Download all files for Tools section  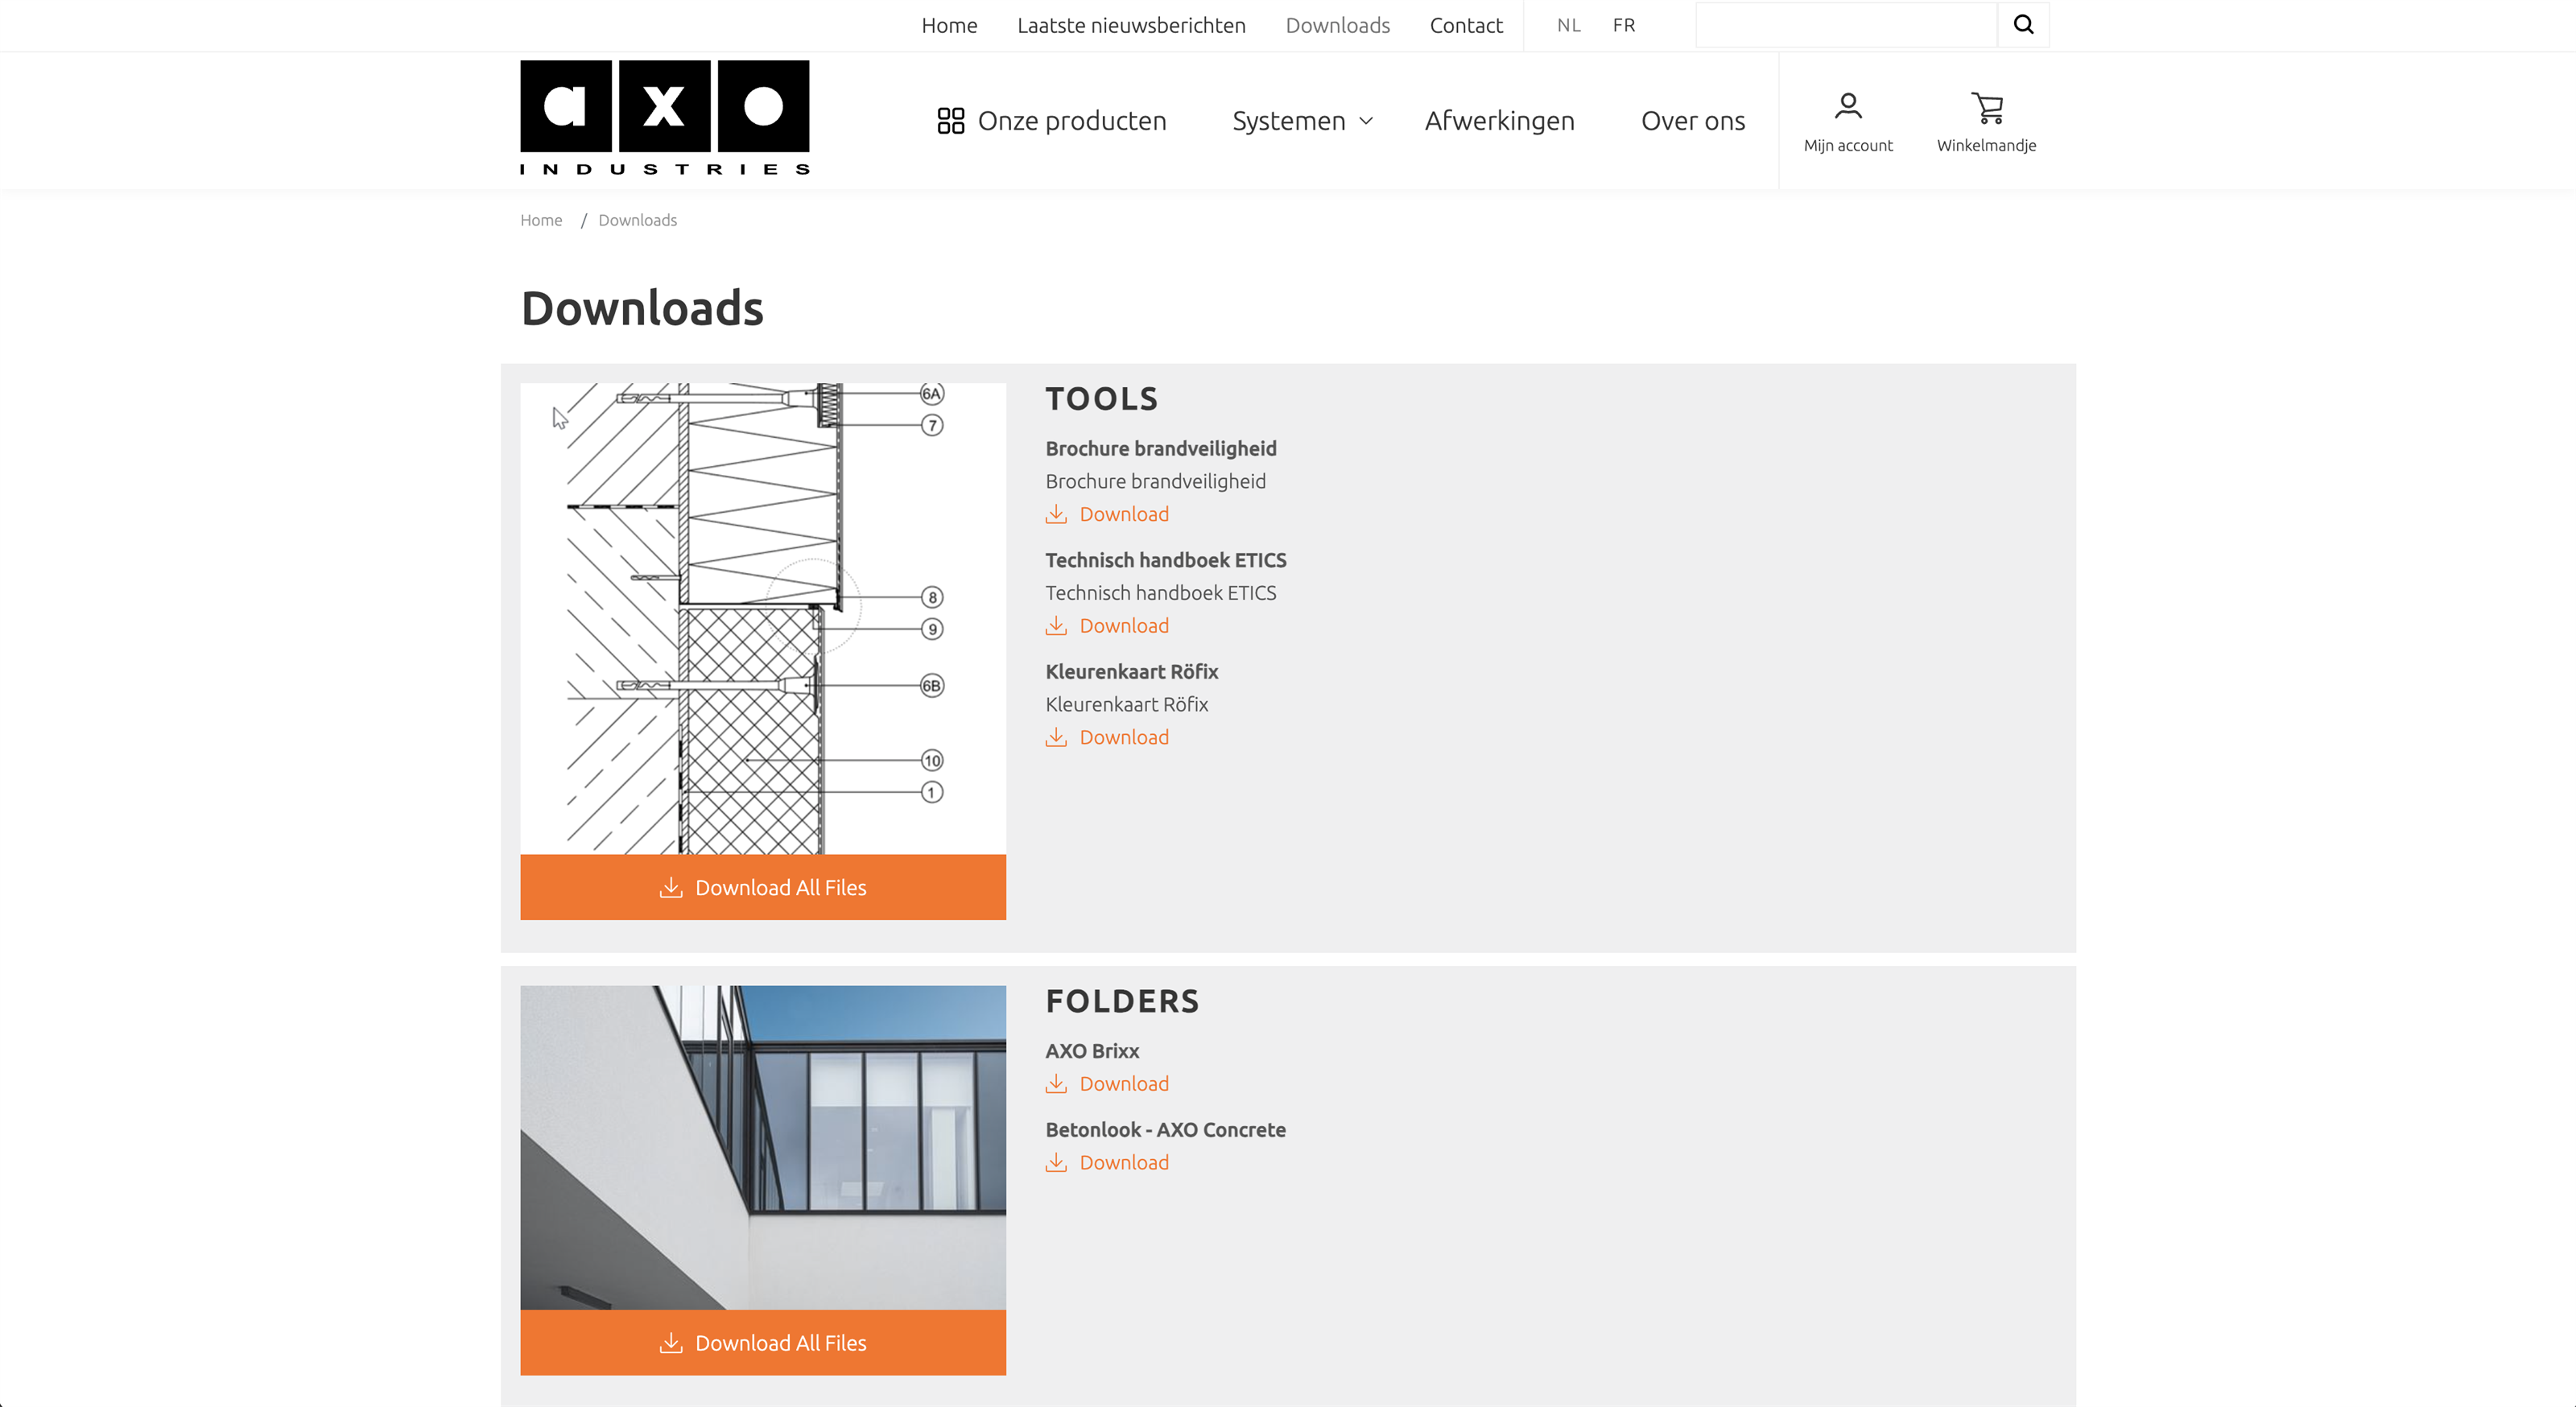762,887
